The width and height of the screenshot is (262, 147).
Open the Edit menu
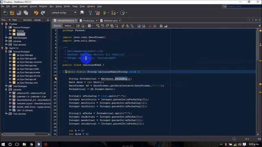click(8, 7)
